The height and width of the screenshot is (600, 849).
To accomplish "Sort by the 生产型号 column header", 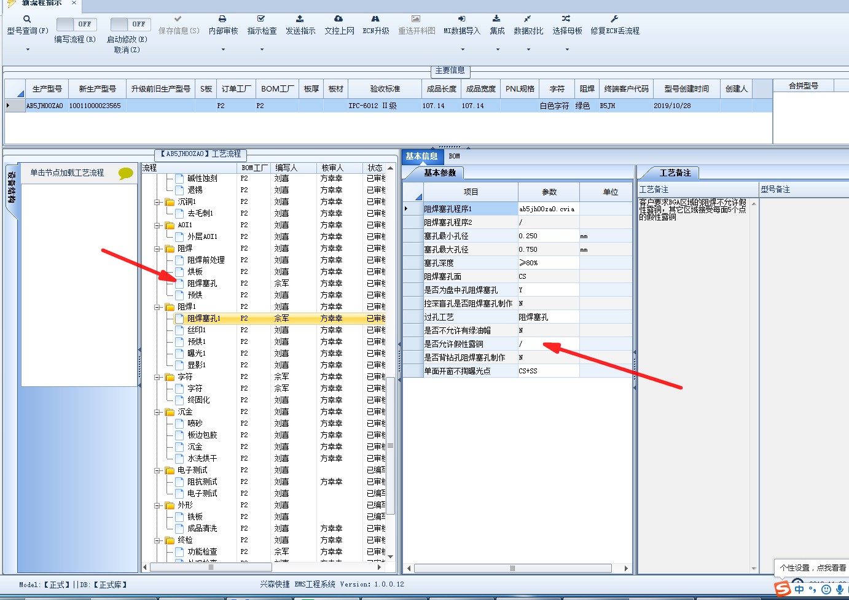I will tap(47, 89).
